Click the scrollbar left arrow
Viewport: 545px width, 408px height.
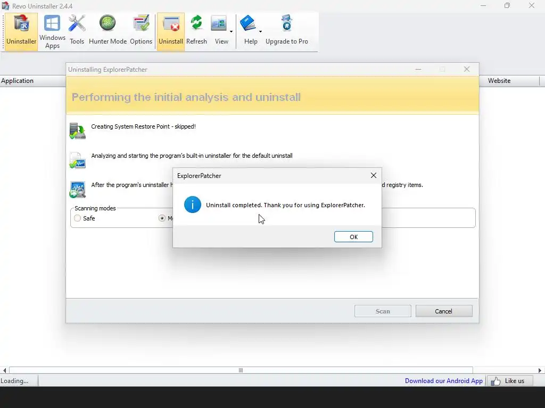(4, 370)
